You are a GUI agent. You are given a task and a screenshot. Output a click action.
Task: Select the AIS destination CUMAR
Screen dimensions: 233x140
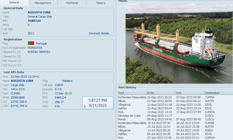15,93
